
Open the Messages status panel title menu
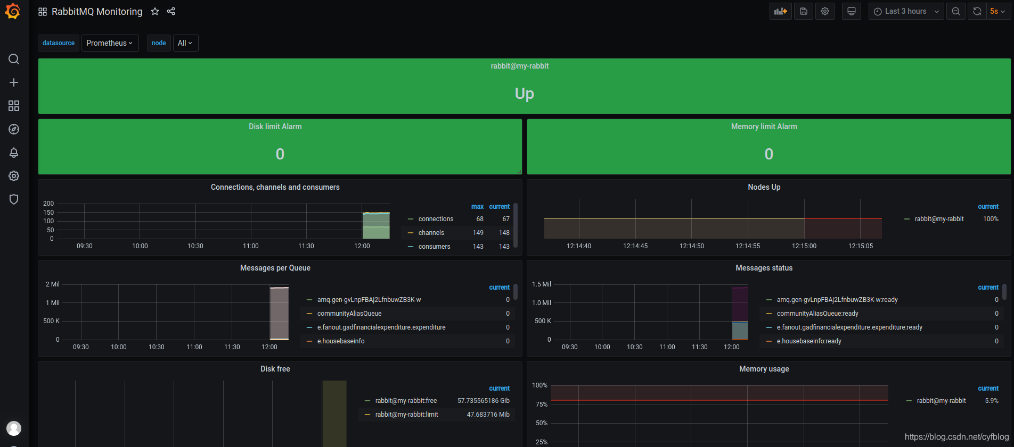764,268
